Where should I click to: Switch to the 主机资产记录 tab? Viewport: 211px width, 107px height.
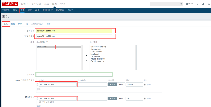tap(37, 24)
